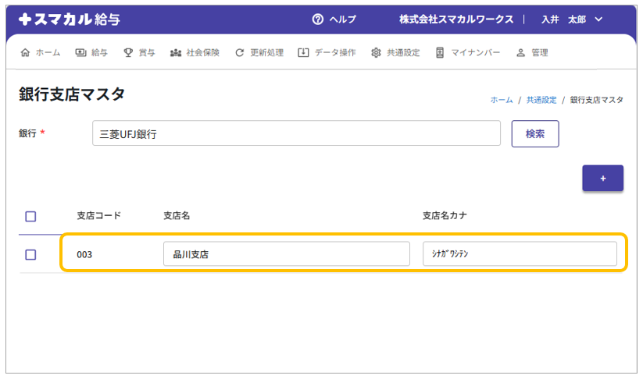Click the 更新処理 refresh icon

(x=240, y=53)
